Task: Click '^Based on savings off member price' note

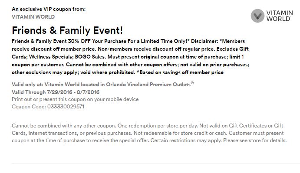Action: click(x=180, y=72)
